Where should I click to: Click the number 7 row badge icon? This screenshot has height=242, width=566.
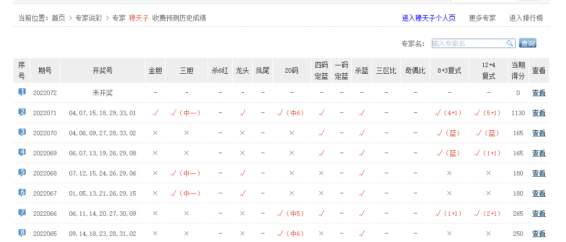pyautogui.click(x=22, y=213)
